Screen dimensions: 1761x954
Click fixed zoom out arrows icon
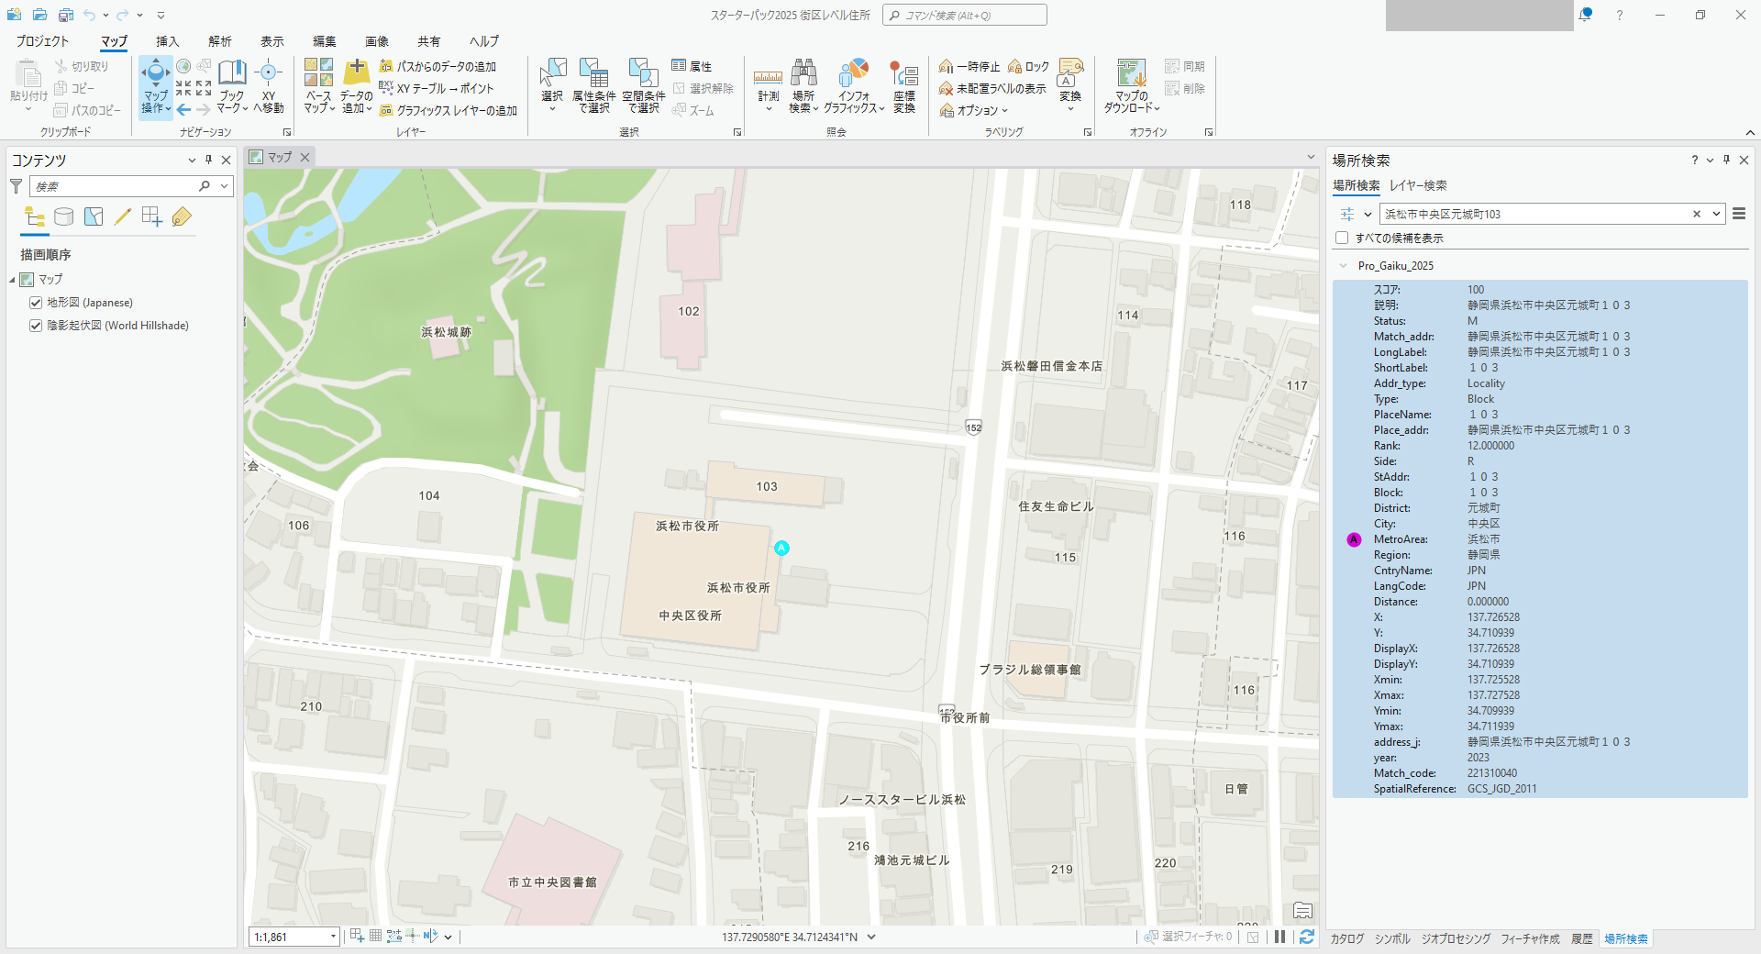pyautogui.click(x=204, y=88)
